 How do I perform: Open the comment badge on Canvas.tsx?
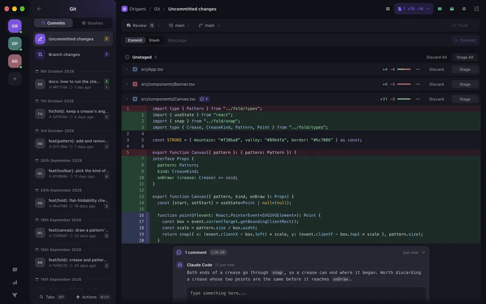pos(204,99)
